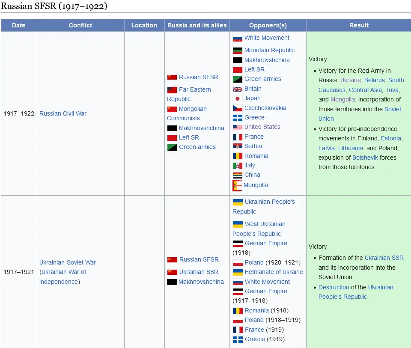Image resolution: width=411 pixels, height=348 pixels.
Task: Click the Conflict column header
Action: tap(80, 25)
